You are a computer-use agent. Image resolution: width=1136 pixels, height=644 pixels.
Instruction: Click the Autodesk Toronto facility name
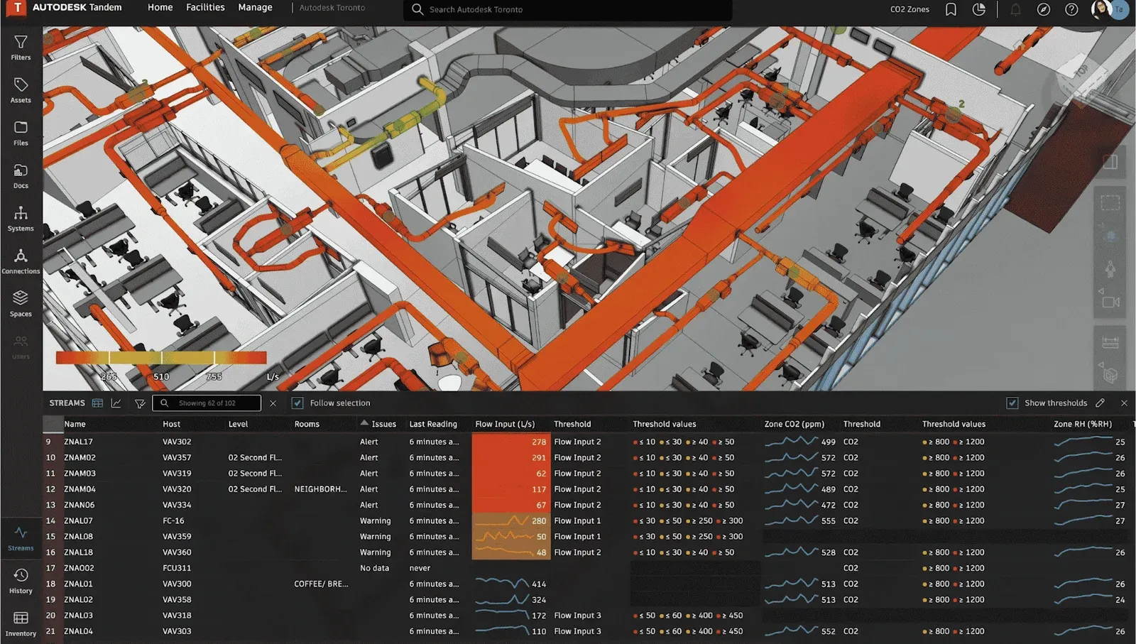click(332, 8)
